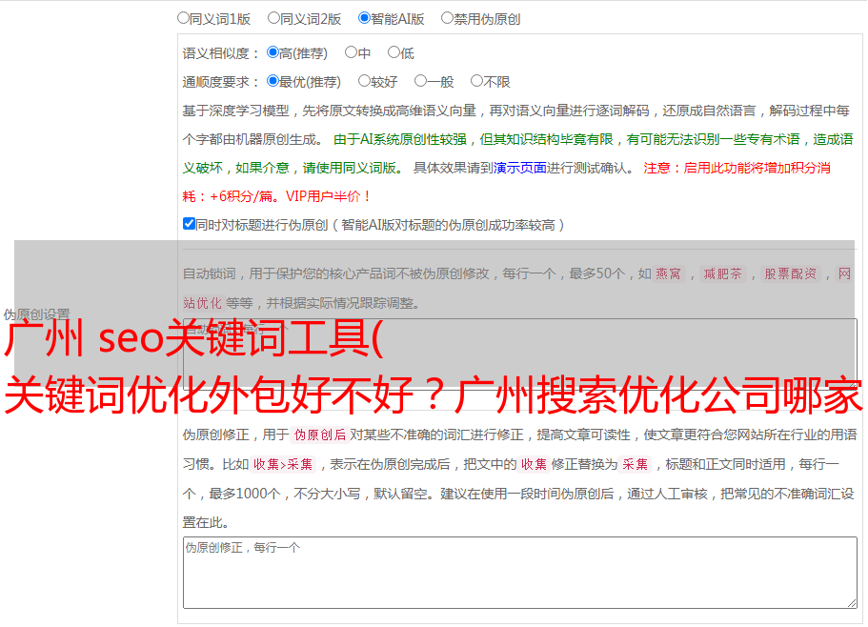Screen dimensions: 868x627
Task: Click the 伪原创修正 textarea resize handle
Action: coord(852,603)
